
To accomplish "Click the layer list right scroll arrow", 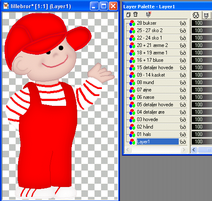I will tap(184, 150).
